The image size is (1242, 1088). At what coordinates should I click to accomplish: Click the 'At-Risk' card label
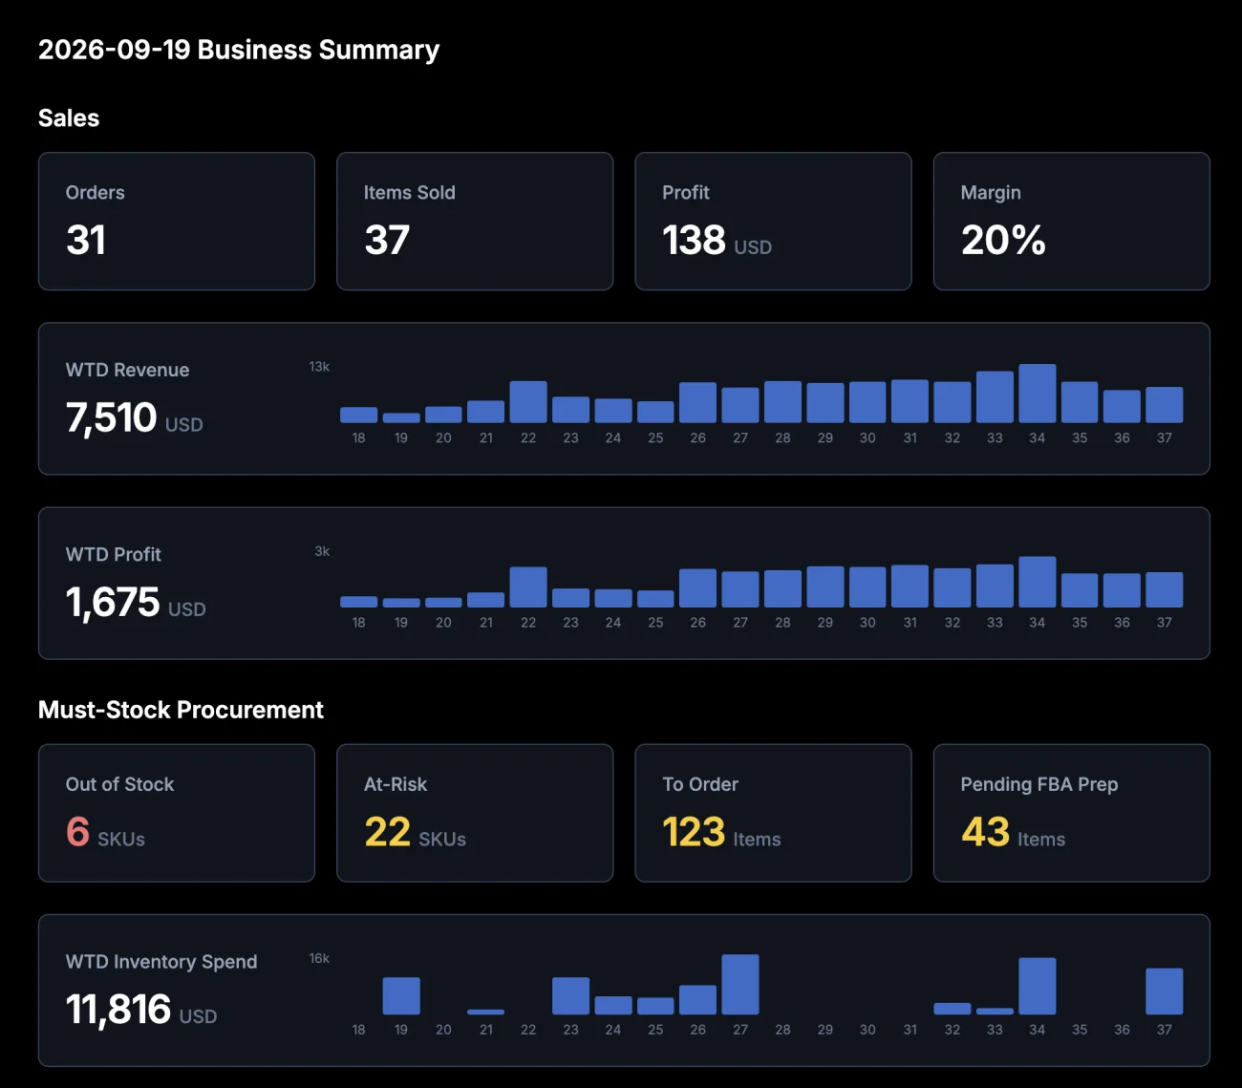pyautogui.click(x=396, y=784)
